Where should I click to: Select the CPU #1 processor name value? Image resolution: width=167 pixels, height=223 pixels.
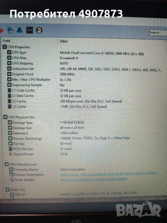(98, 193)
